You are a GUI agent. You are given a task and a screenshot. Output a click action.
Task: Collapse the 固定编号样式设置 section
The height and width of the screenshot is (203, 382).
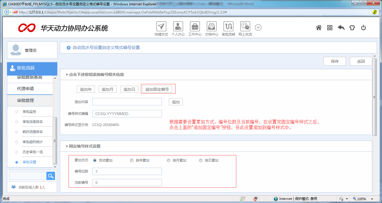67,146
